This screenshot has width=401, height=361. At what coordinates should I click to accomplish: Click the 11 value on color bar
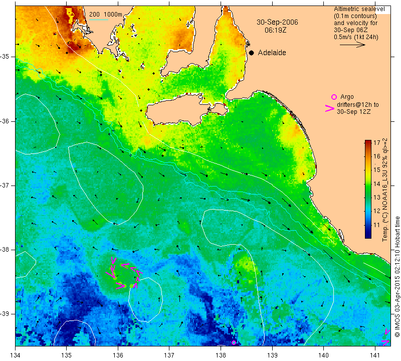click(x=377, y=225)
